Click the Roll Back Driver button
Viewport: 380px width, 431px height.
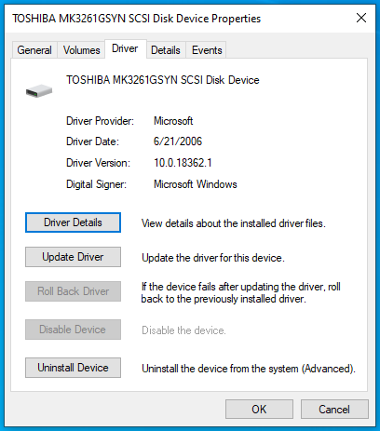click(73, 291)
